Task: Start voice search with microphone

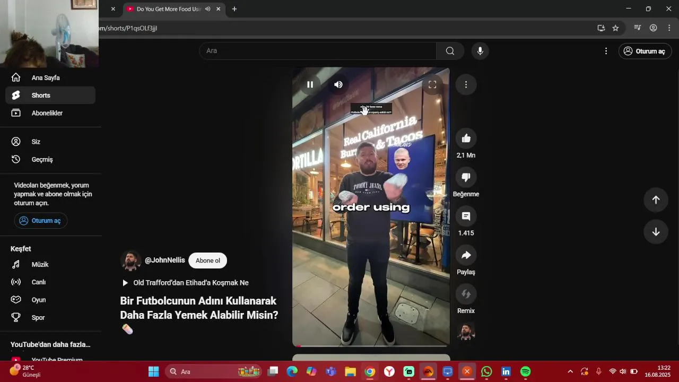Action: pyautogui.click(x=480, y=51)
